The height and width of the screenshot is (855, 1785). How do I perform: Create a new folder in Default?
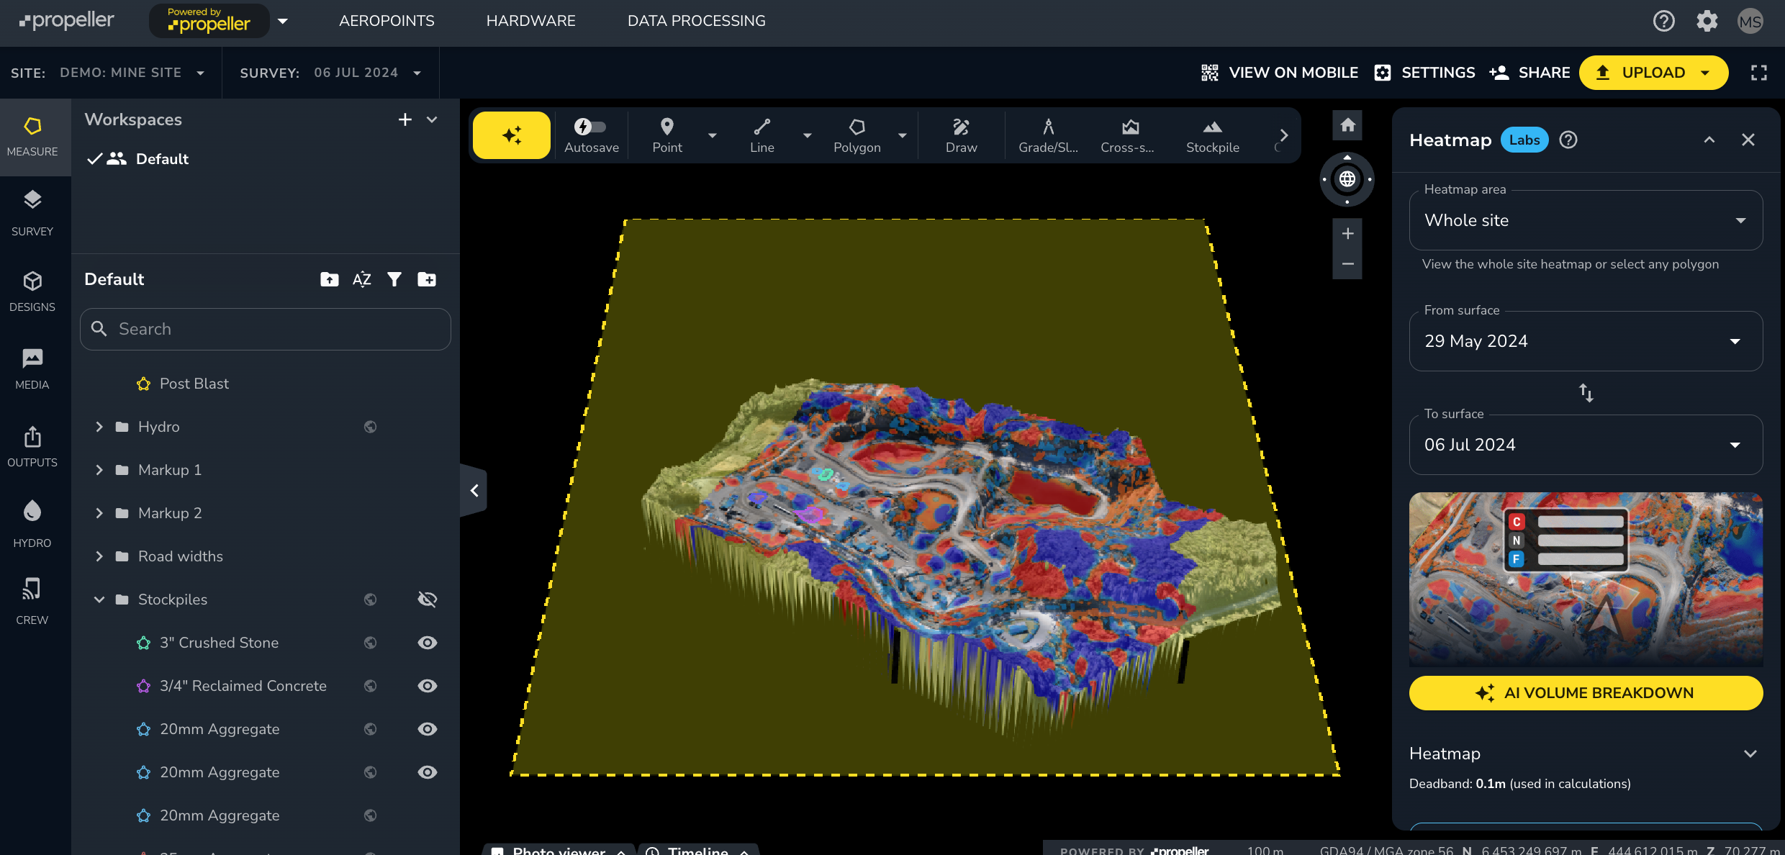[x=427, y=279]
